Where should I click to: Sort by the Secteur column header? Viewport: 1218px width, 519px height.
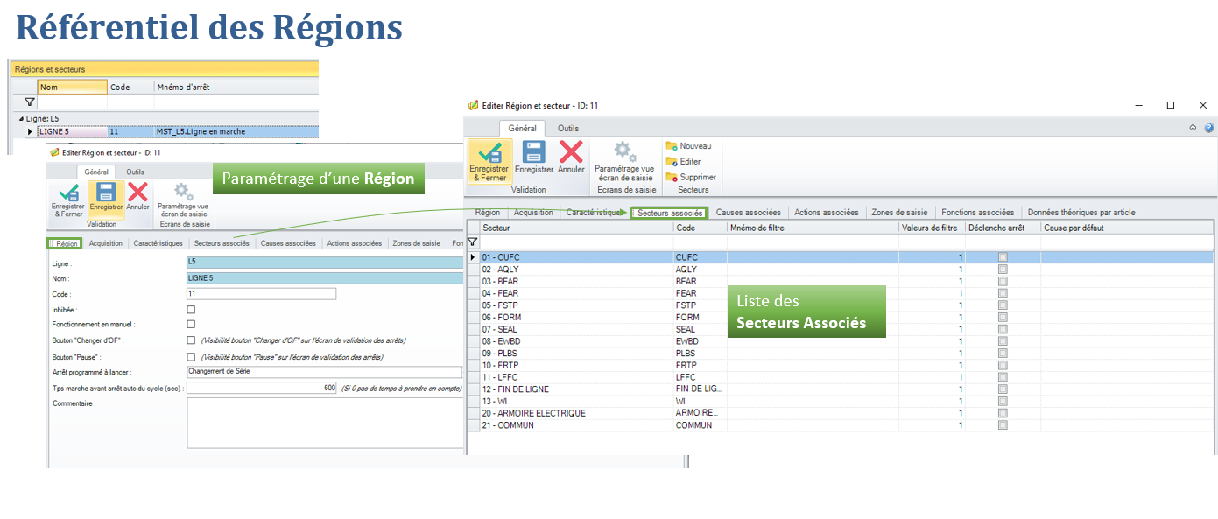[x=576, y=228]
